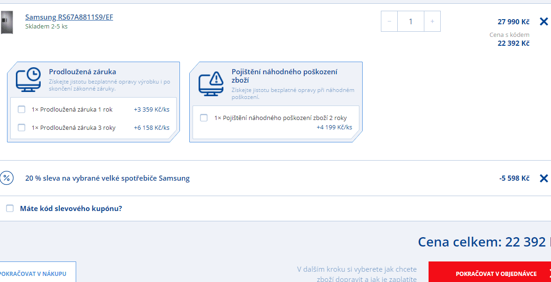Viewport: 551px width, 282px height.
Task: Click the V dalším kroku delivery hint text
Action: click(357, 274)
